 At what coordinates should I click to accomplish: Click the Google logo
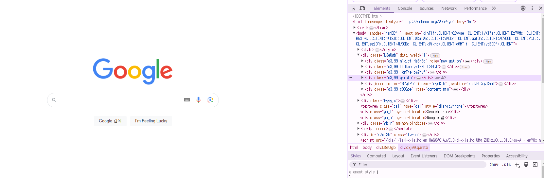132,71
